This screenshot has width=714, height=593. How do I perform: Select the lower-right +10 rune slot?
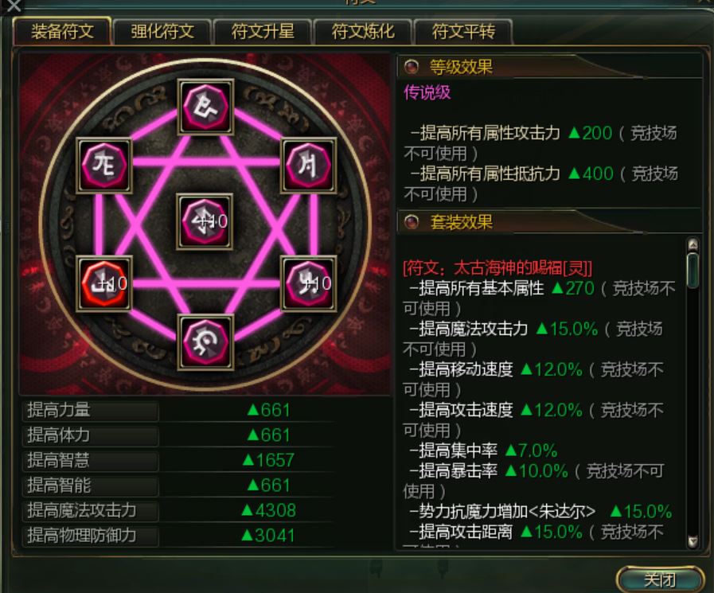[309, 283]
